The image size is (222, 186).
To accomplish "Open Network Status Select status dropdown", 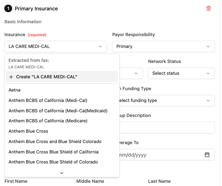I will point(181,73).
